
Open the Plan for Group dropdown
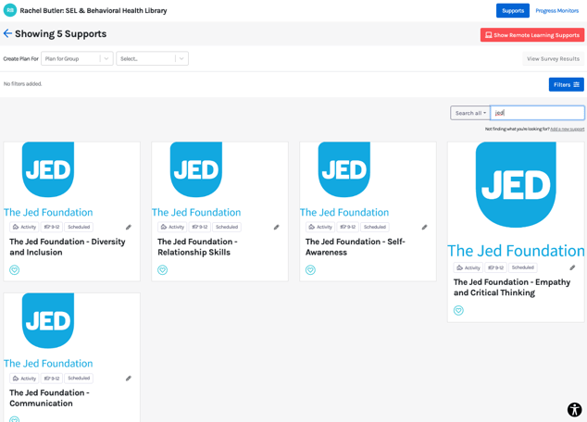coord(77,58)
